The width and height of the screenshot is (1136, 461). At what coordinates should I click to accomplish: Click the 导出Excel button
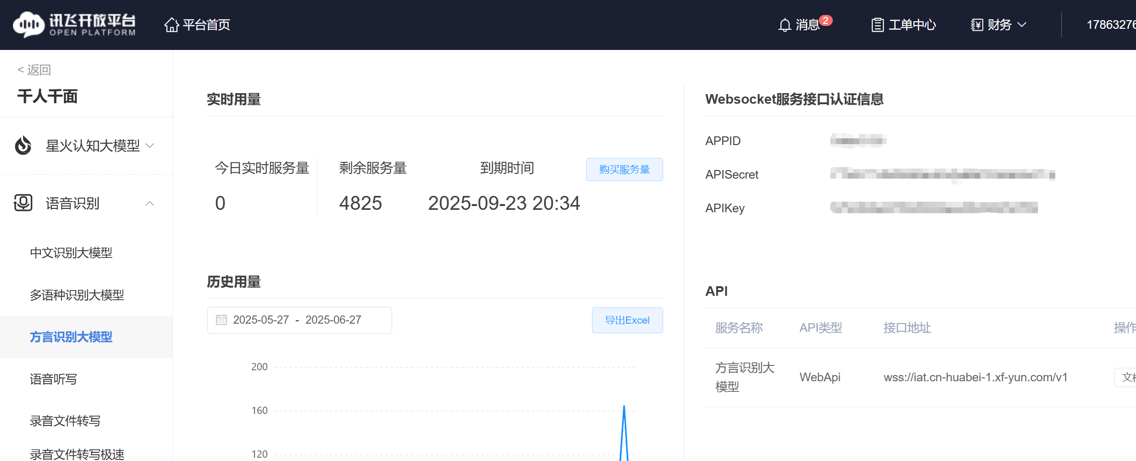(627, 320)
